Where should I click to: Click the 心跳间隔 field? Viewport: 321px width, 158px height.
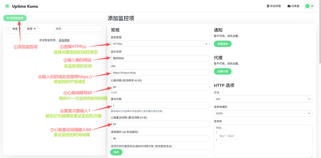160,87
